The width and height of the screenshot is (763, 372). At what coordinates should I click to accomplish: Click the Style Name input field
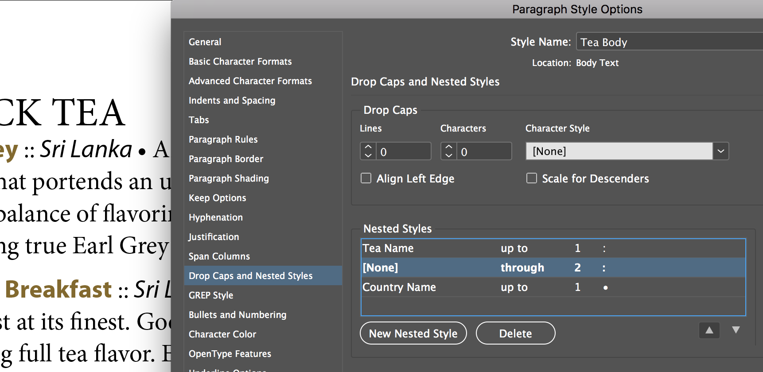click(670, 42)
